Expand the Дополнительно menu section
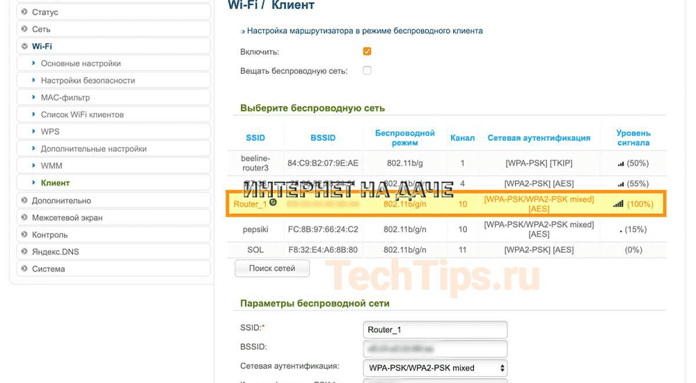Screen dimensions: 696x383 (x=113, y=201)
